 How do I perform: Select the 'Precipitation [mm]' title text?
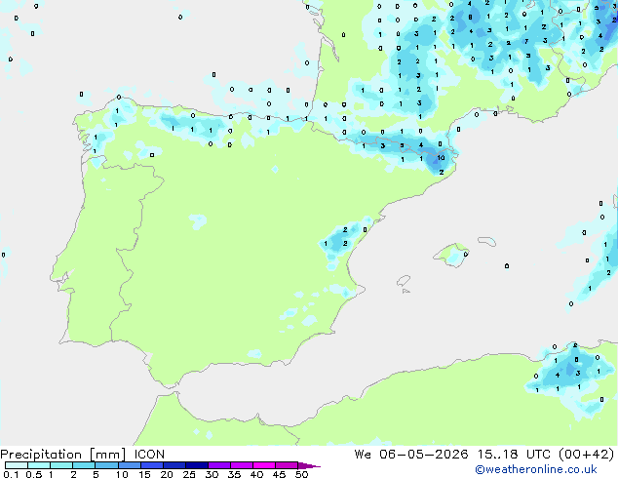coord(63,455)
